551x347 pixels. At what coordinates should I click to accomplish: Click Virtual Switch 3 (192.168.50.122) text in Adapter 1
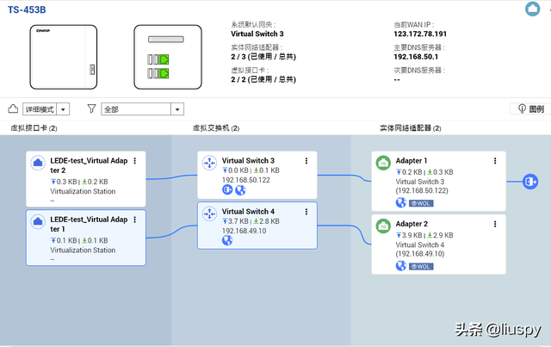coord(422,186)
